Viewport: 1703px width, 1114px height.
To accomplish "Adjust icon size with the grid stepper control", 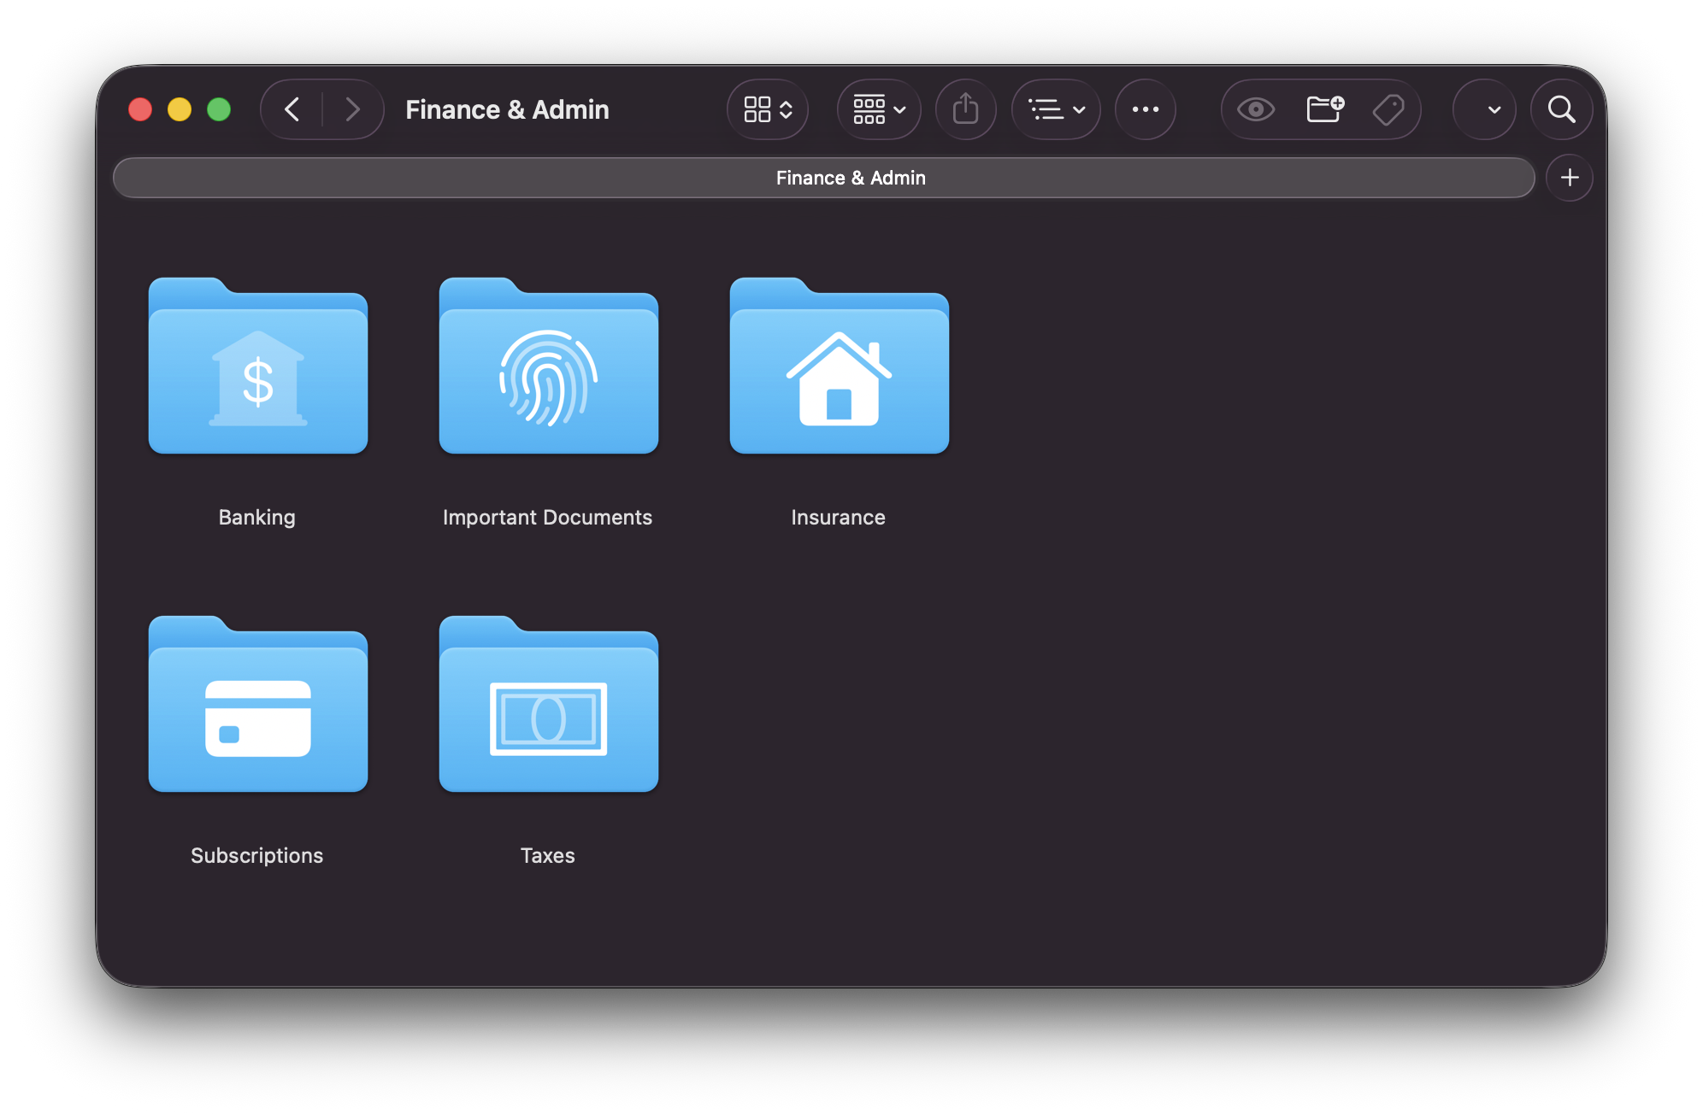I will pyautogui.click(x=767, y=109).
